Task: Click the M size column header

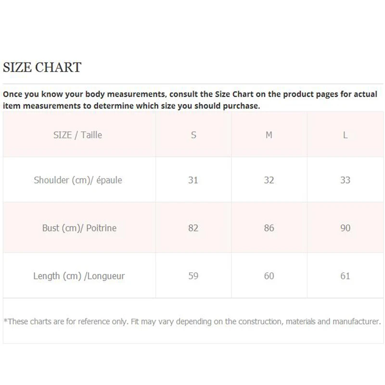Action: coord(269,135)
